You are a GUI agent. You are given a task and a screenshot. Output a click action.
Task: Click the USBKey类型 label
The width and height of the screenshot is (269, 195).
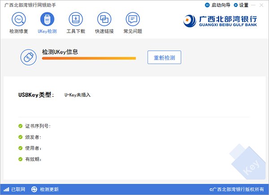36,95
